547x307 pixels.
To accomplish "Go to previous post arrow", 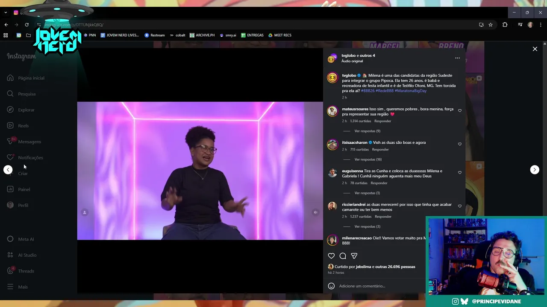I will 8,170.
